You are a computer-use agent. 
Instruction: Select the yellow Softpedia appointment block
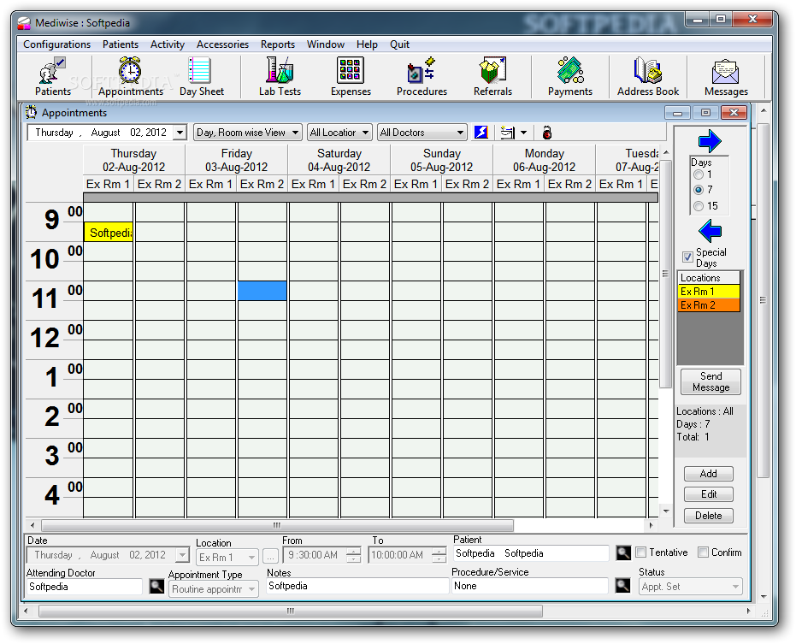(x=108, y=232)
